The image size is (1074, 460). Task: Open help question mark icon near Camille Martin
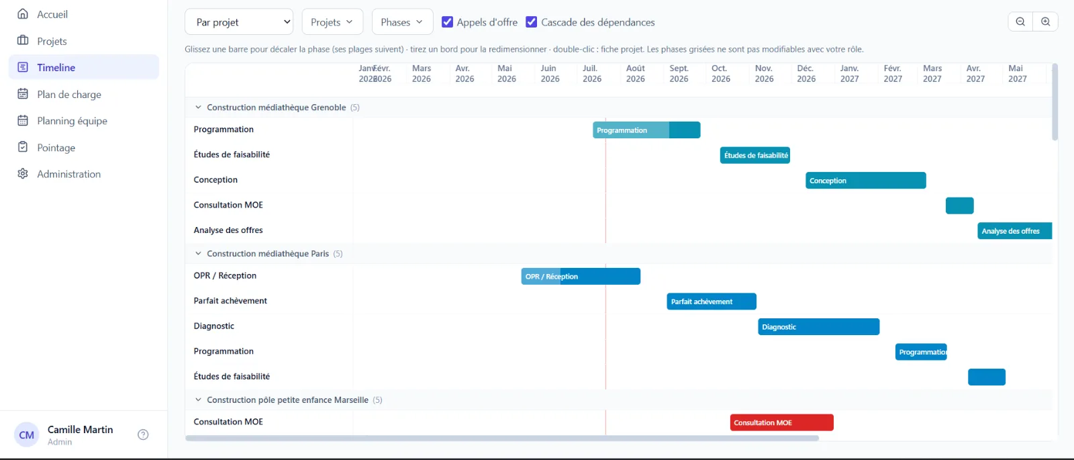tap(143, 434)
